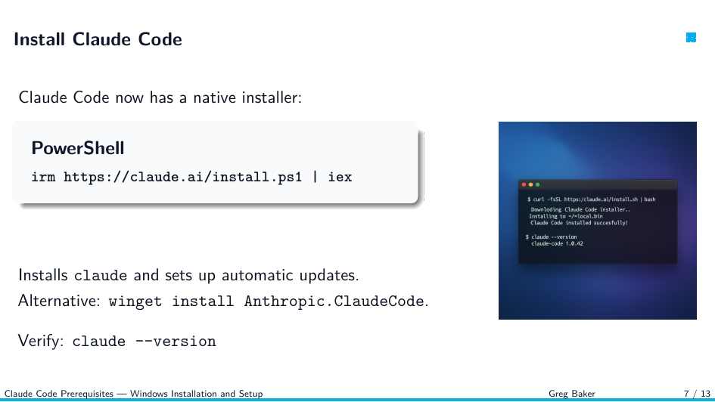
Task: Click the 'claude --version' verify command
Action: click(144, 341)
